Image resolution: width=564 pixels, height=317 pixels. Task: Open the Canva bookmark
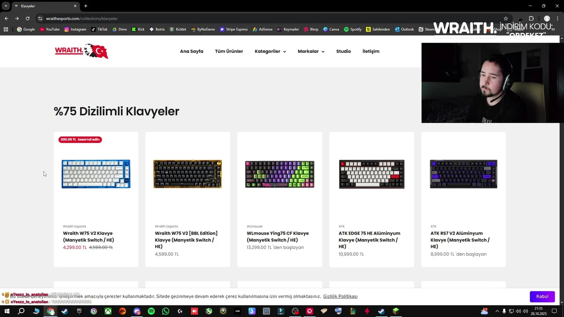[x=331, y=29]
